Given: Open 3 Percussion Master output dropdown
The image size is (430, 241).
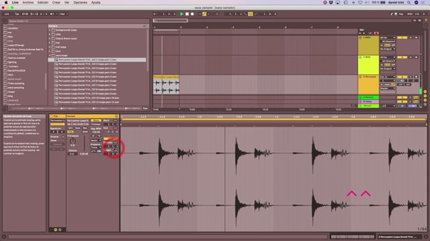Looking at the screenshot, I should click(x=388, y=88).
